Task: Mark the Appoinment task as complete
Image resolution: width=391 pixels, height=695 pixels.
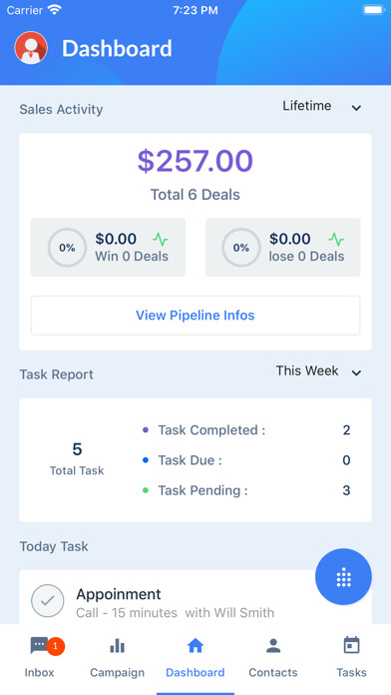Action: (48, 600)
